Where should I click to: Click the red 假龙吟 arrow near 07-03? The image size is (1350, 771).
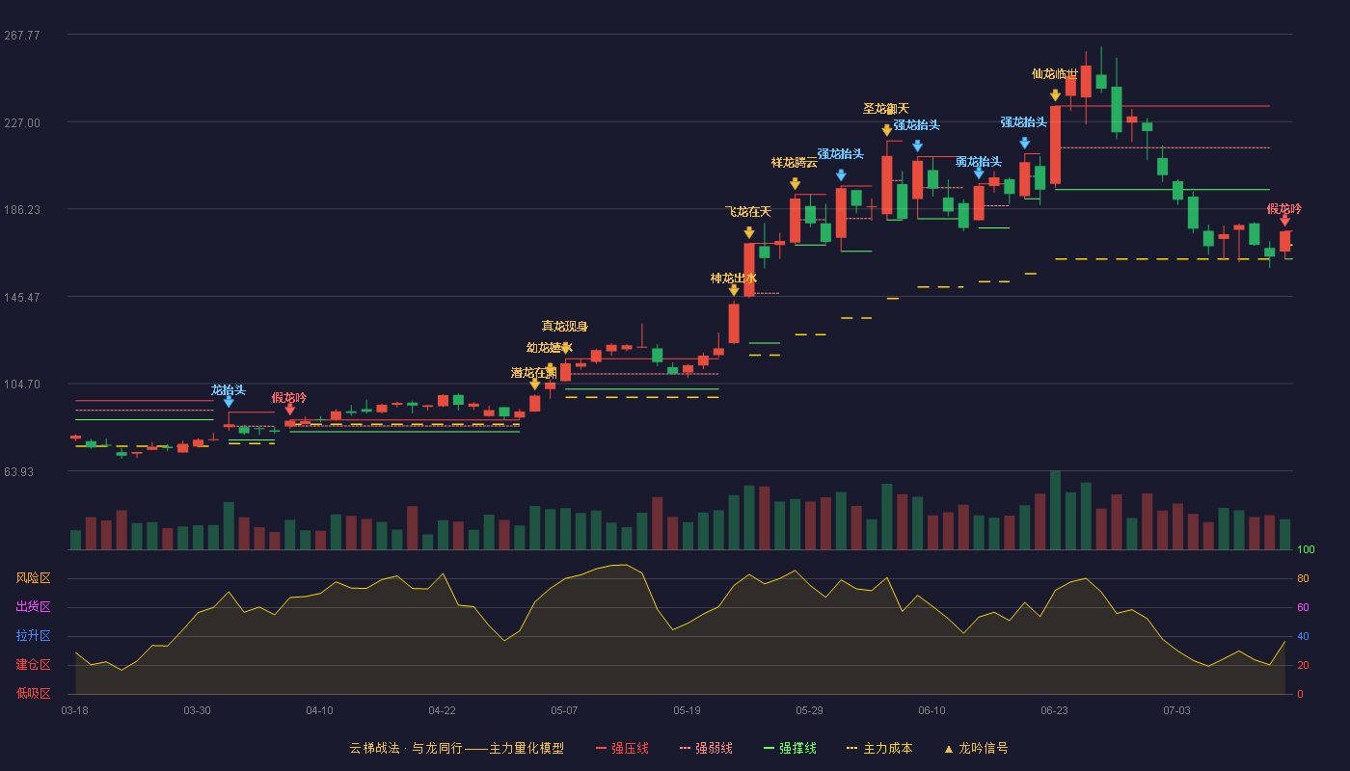1284,221
